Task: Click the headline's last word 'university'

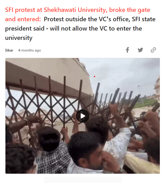Action: coord(19,38)
